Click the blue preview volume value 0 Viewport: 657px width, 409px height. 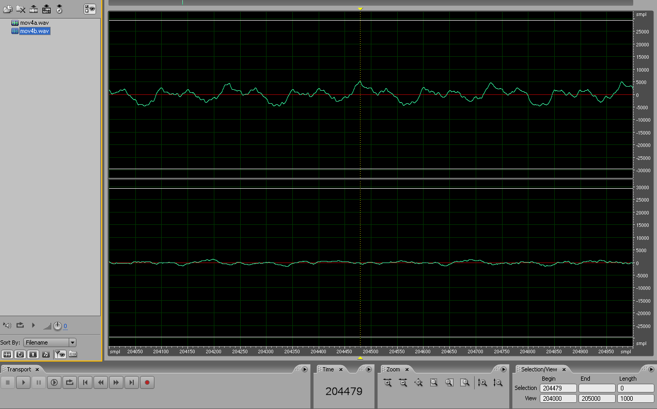point(65,326)
